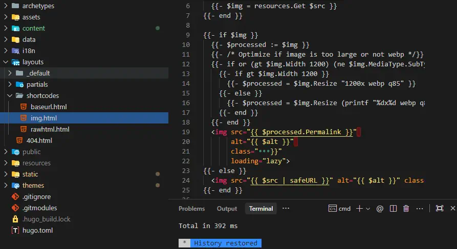Switch to the Problems tab

coord(191,209)
